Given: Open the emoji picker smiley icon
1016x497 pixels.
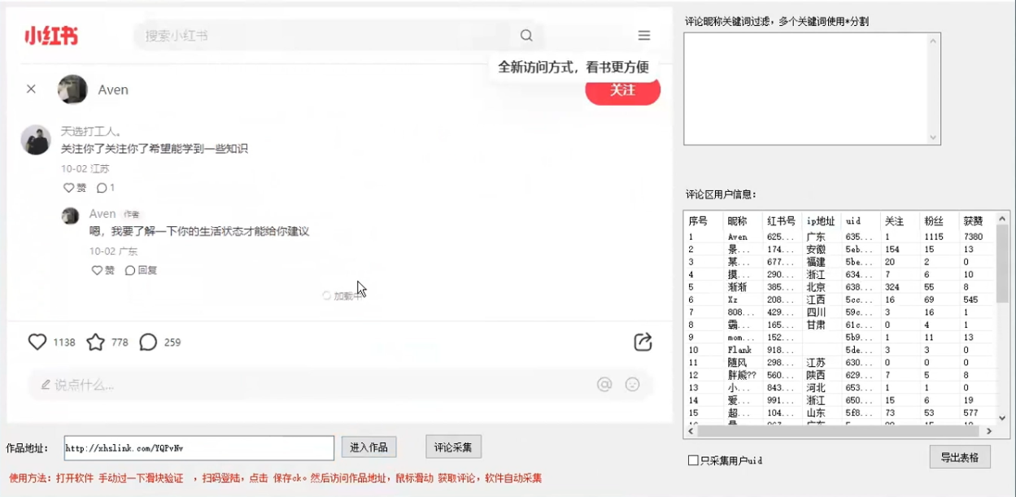Looking at the screenshot, I should click(632, 385).
